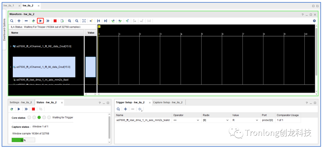Toggle auto re-trigger in waveform toolbar
This screenshot has height=148, width=322.
click(33, 21)
